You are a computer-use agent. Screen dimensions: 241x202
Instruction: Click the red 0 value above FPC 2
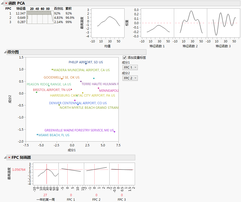click(x=96, y=195)
